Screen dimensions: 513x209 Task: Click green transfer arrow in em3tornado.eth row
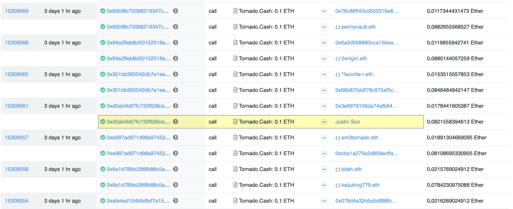tap(324, 137)
